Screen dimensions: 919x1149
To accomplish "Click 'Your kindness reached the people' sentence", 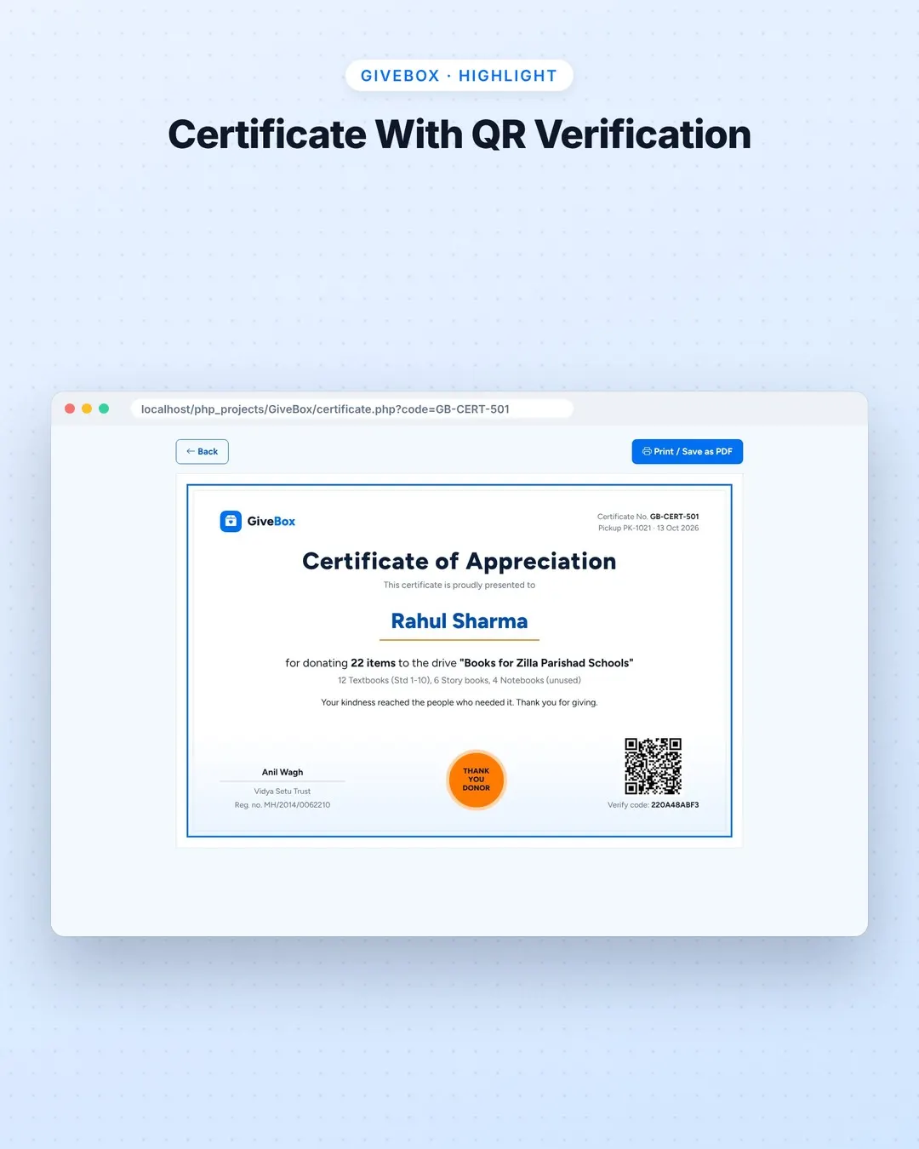I will 459,703.
